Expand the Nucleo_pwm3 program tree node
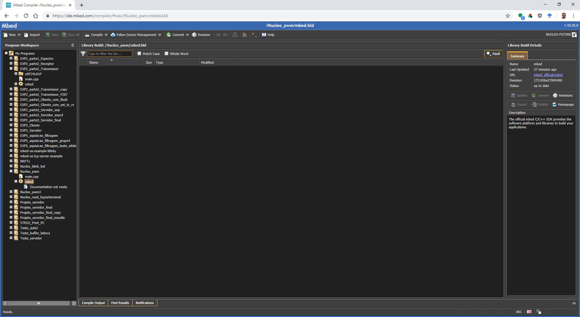Viewport: 580px width, 317px height. click(x=11, y=192)
